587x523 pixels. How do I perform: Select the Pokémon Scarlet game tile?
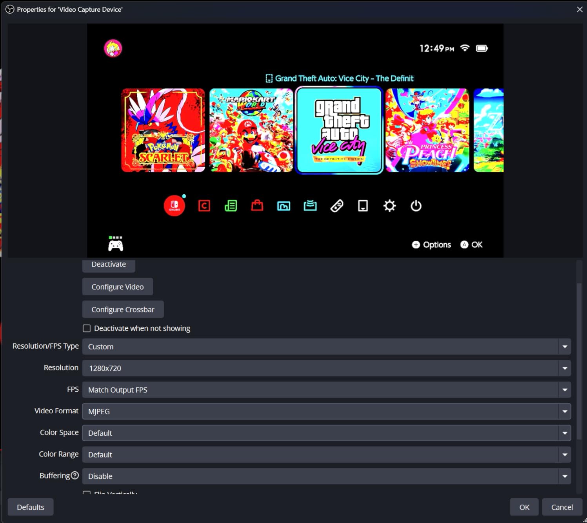tap(163, 130)
